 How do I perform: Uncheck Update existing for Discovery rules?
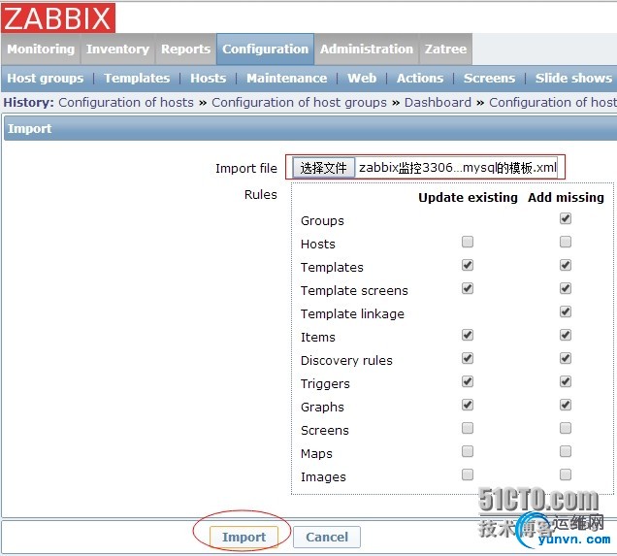(468, 358)
